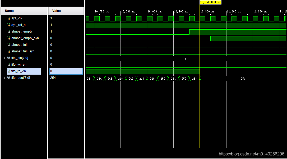Click the fifo_din[7:0] bus icon
Screen dimensions: 287x159
click(x=9, y=58)
